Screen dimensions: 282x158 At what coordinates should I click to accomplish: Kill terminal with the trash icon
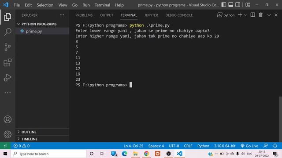(260, 15)
